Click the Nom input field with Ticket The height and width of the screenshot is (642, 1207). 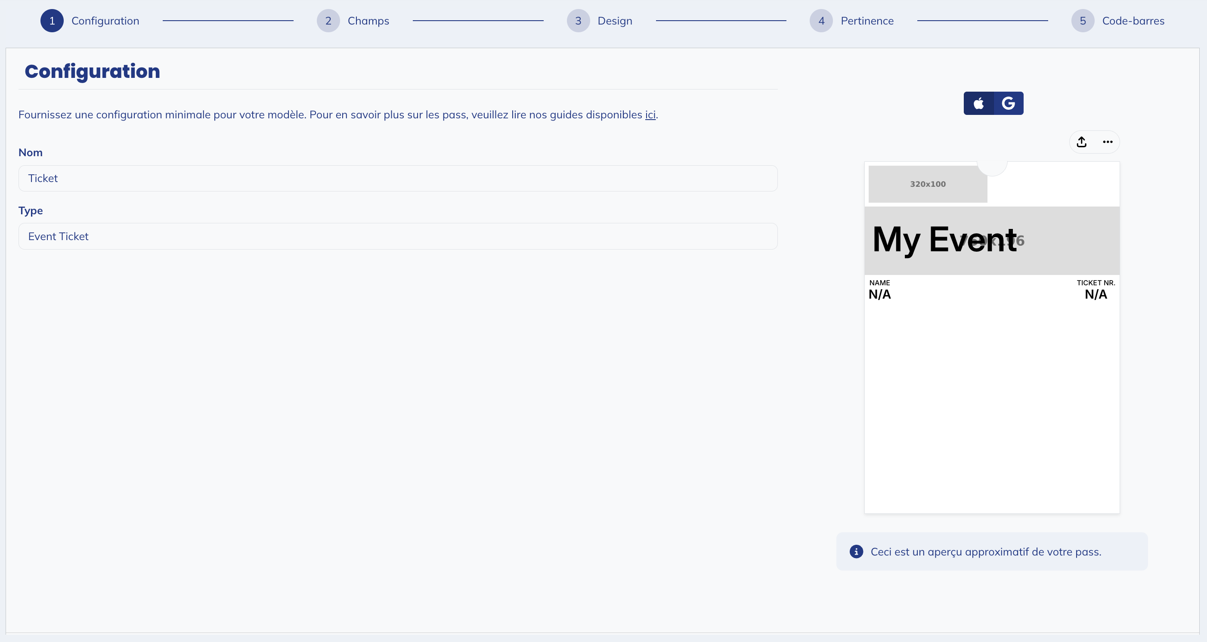pos(398,179)
